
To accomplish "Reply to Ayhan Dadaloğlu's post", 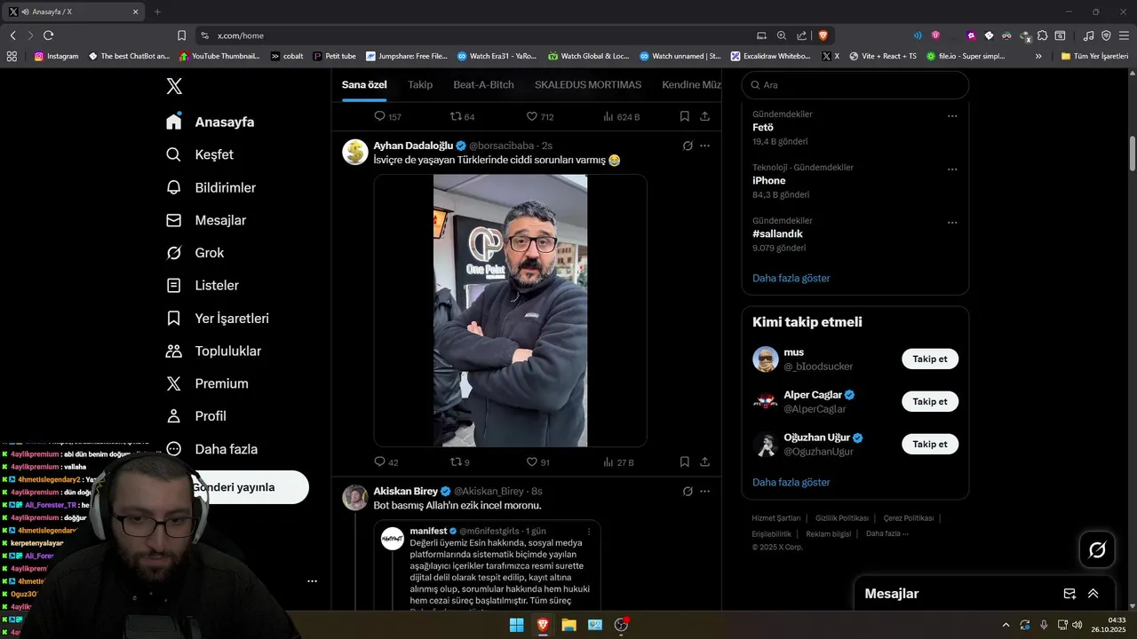I will pos(386,462).
